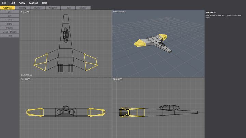The image size is (246, 138).
Task: Click the cockpit ball in Front view
Action: (66, 108)
